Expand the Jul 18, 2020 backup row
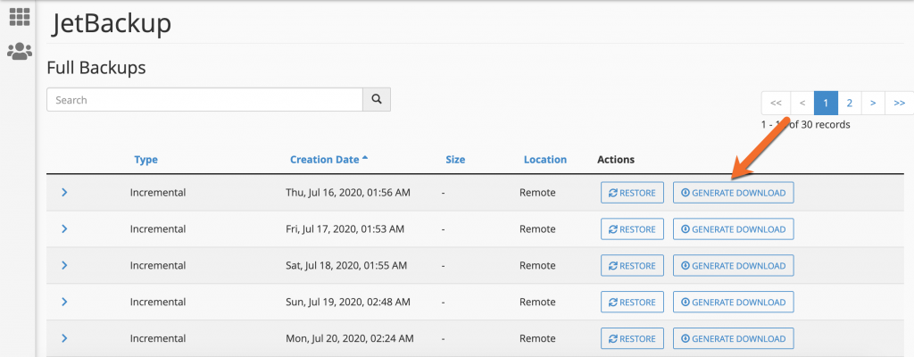The image size is (914, 357). coord(64,266)
